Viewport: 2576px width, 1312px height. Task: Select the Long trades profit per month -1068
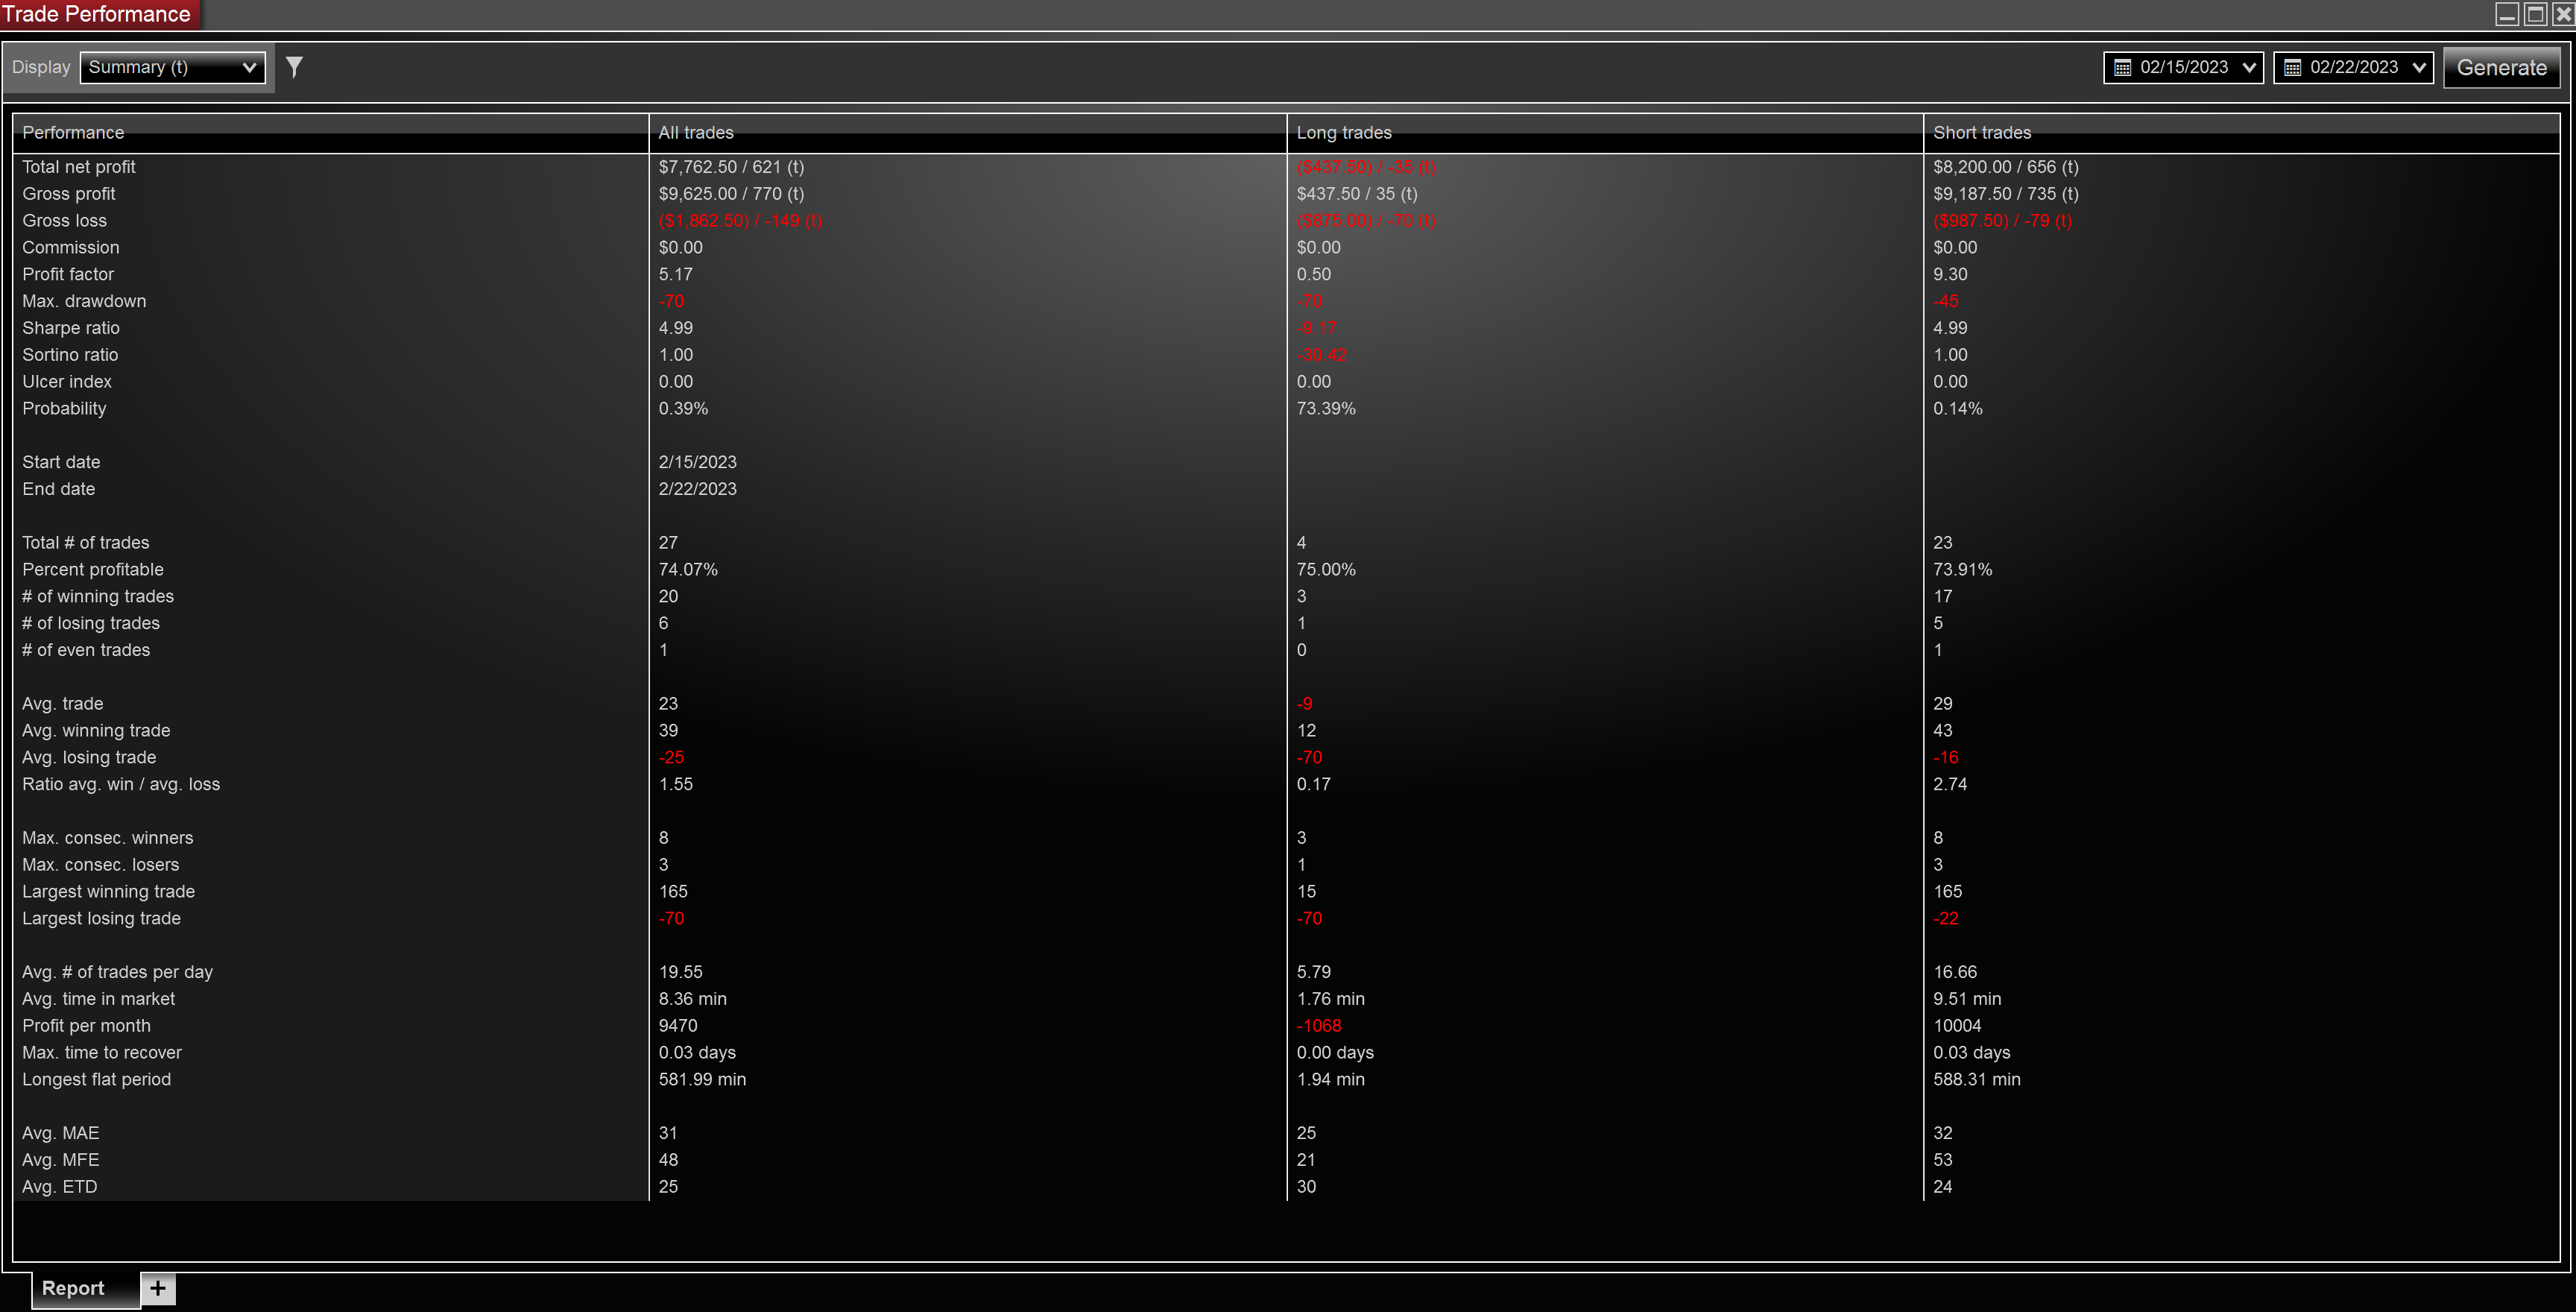tap(1319, 1026)
